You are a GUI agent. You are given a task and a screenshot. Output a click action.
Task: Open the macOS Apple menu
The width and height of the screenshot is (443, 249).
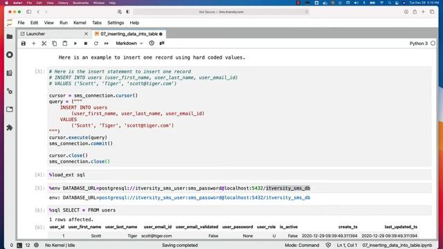[7, 3]
